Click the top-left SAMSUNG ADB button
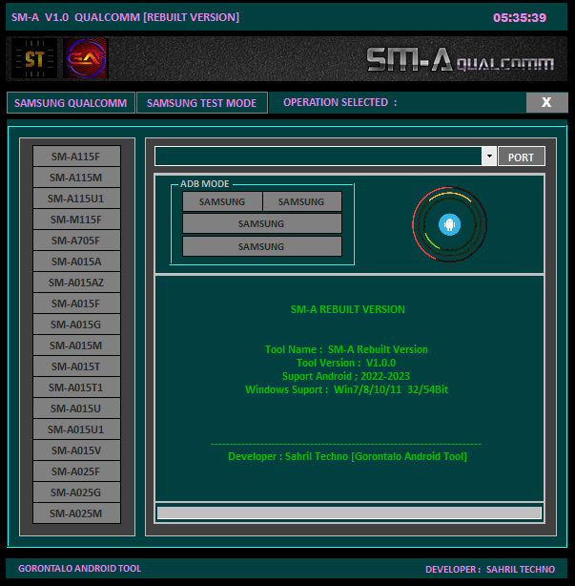Screen dimensions: 575x586 point(222,201)
